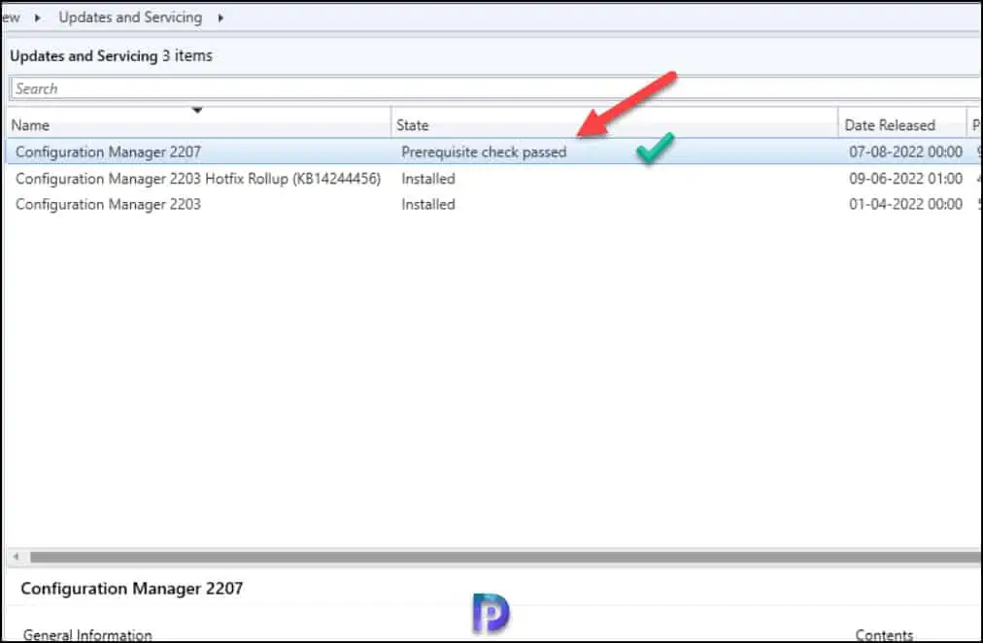Sort by Date Released column header
The width and height of the screenshot is (983, 643).
pos(901,124)
